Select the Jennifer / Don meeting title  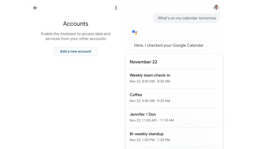(x=143, y=114)
